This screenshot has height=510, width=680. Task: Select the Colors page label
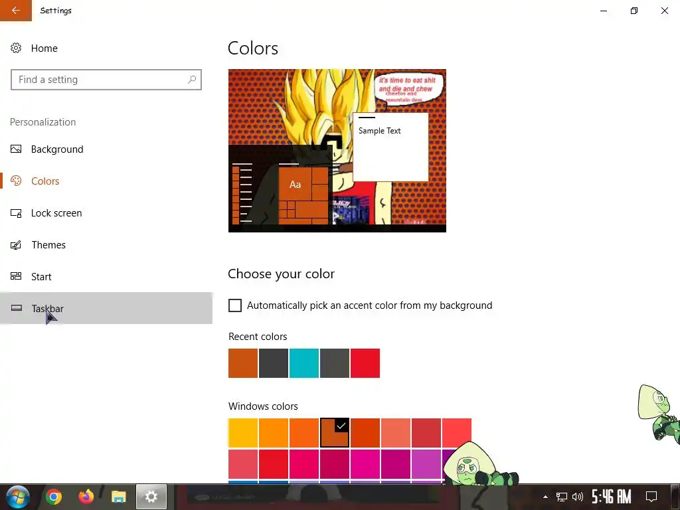(x=45, y=181)
